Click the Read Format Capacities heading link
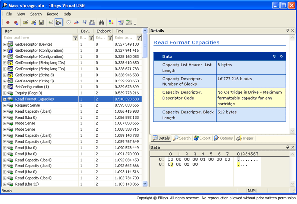Image resolution: width=297 pixels, height=204 pixels. (x=187, y=43)
